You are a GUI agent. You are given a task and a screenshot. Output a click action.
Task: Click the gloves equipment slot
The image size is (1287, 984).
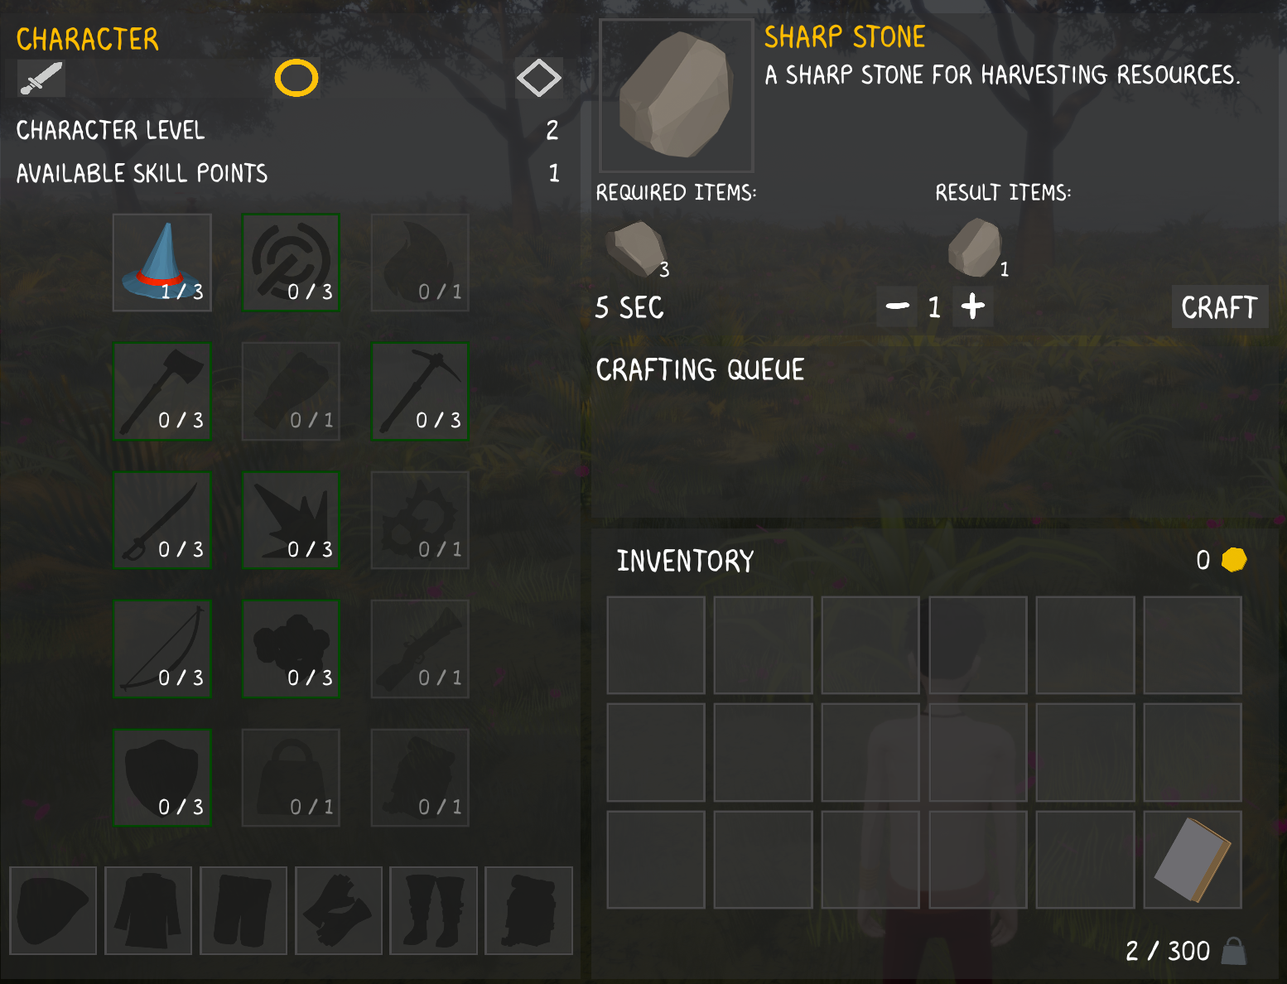pyautogui.click(x=338, y=910)
